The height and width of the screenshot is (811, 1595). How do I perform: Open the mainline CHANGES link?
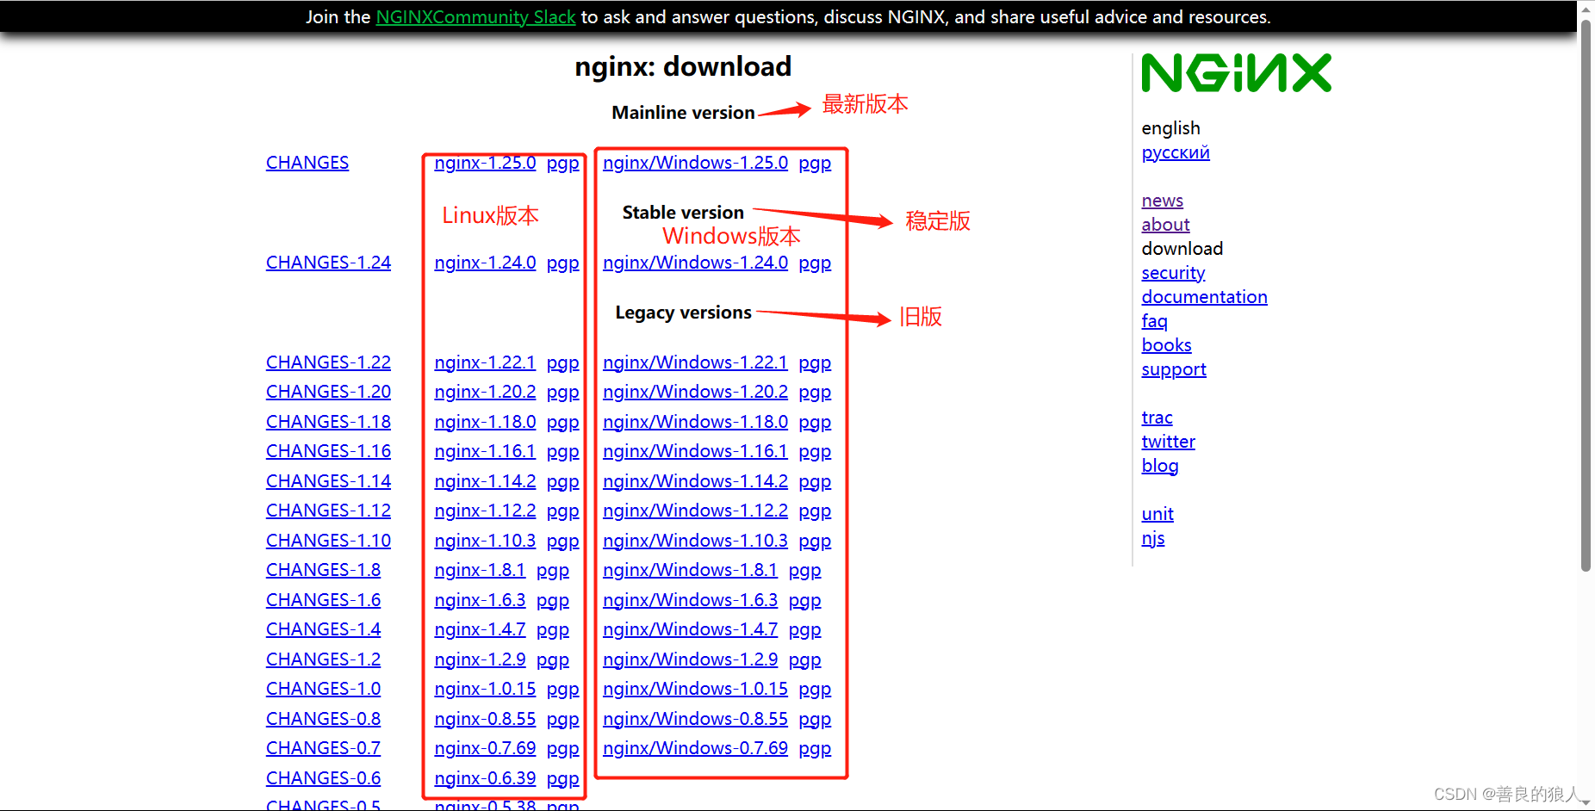pos(307,163)
